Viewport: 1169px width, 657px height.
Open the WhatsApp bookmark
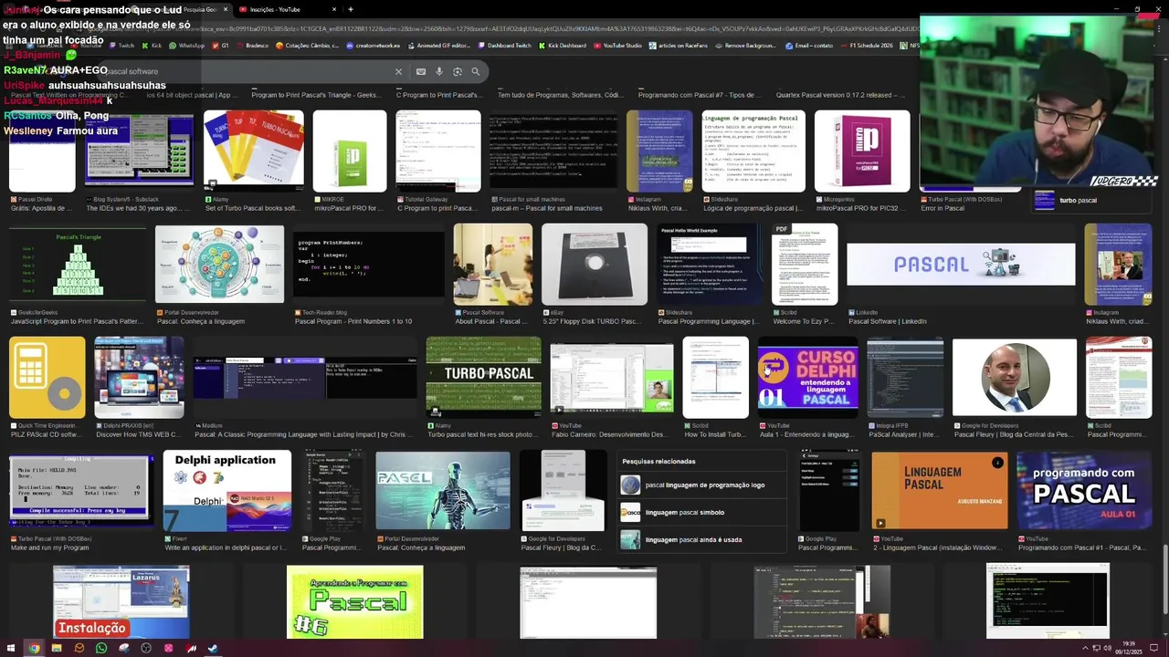tap(187, 45)
